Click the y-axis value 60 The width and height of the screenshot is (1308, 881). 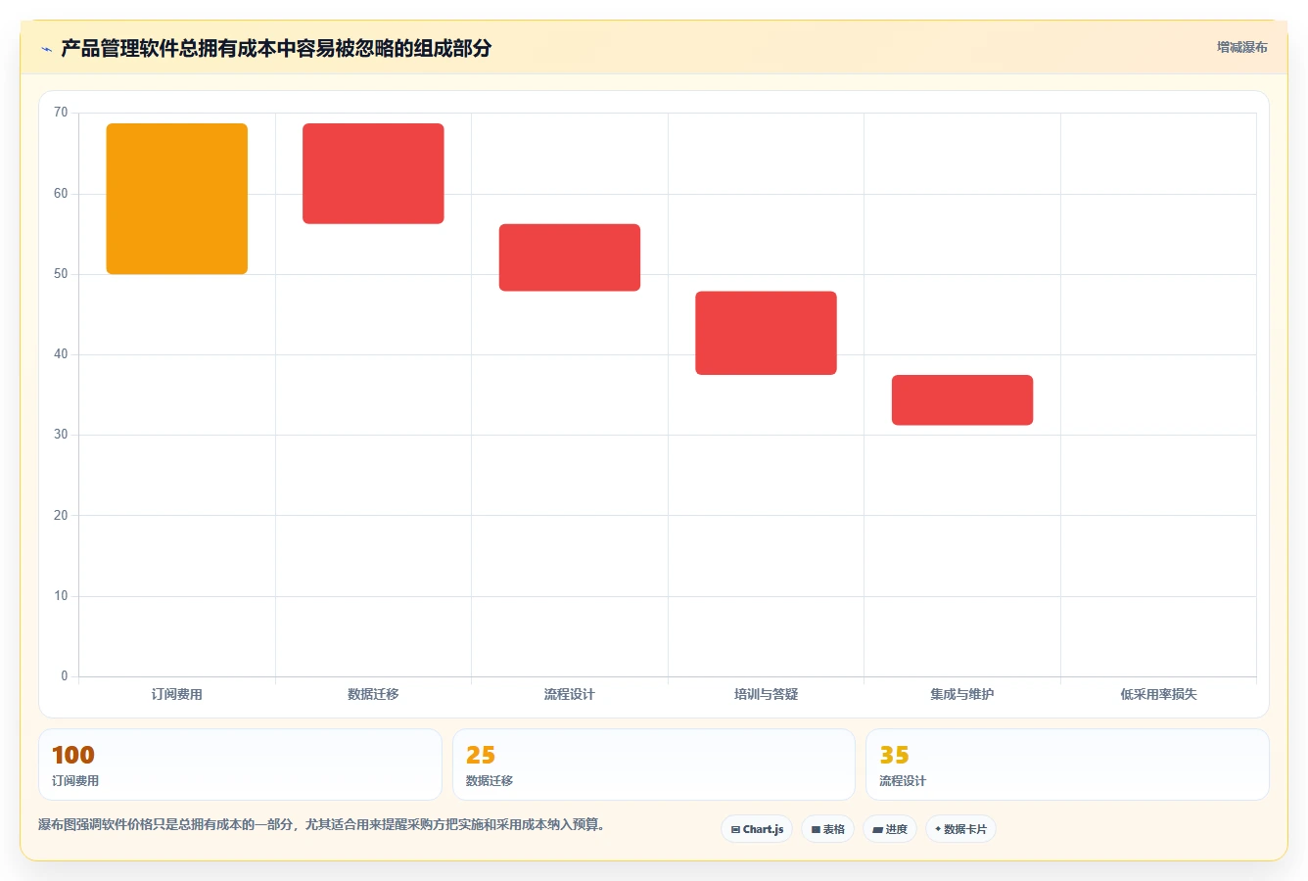[x=61, y=194]
